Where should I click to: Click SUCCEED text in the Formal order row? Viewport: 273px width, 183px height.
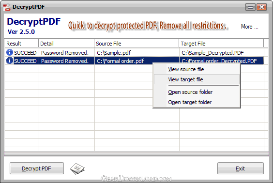pos(25,61)
